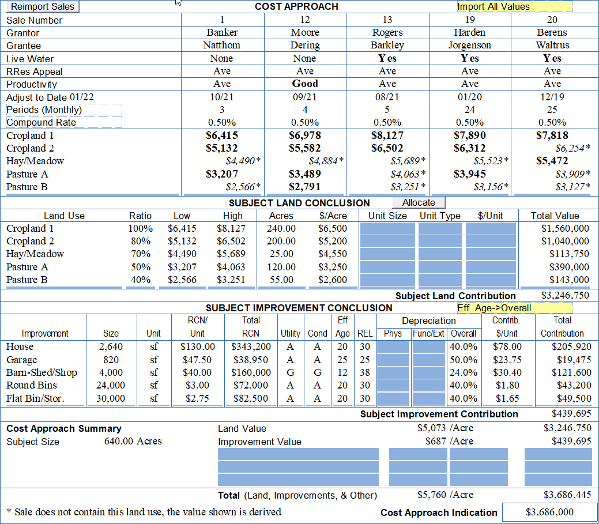Screen dimensions: 599x524
Task: Select the Compound Rate label cell
Action: [x=63, y=122]
